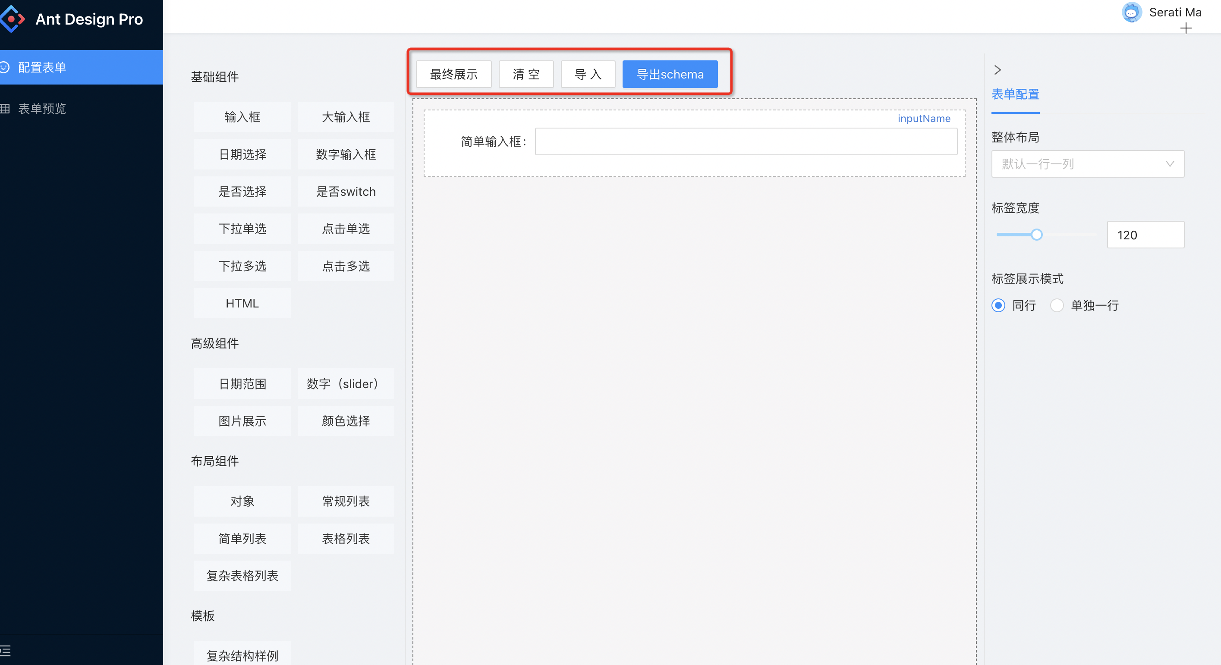Click the sidebar collapse icon at bottom left
Viewport: 1221px width, 665px height.
5,650
